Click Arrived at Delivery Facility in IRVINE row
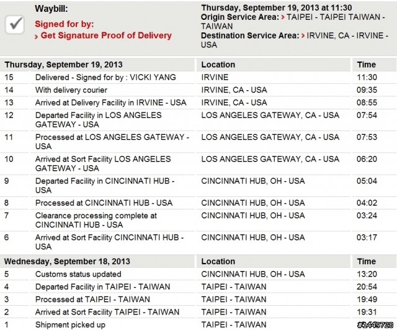This screenshot has height=330, width=397. coord(198,103)
